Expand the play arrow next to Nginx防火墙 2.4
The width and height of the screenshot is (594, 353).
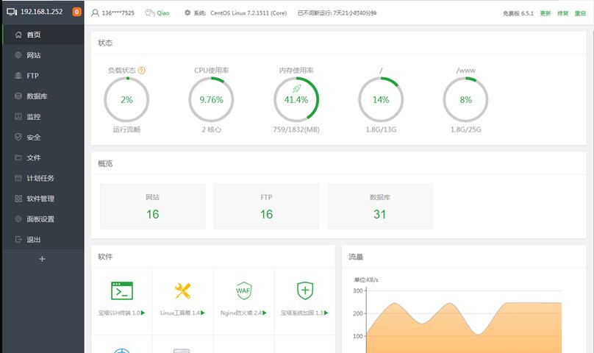tap(265, 313)
